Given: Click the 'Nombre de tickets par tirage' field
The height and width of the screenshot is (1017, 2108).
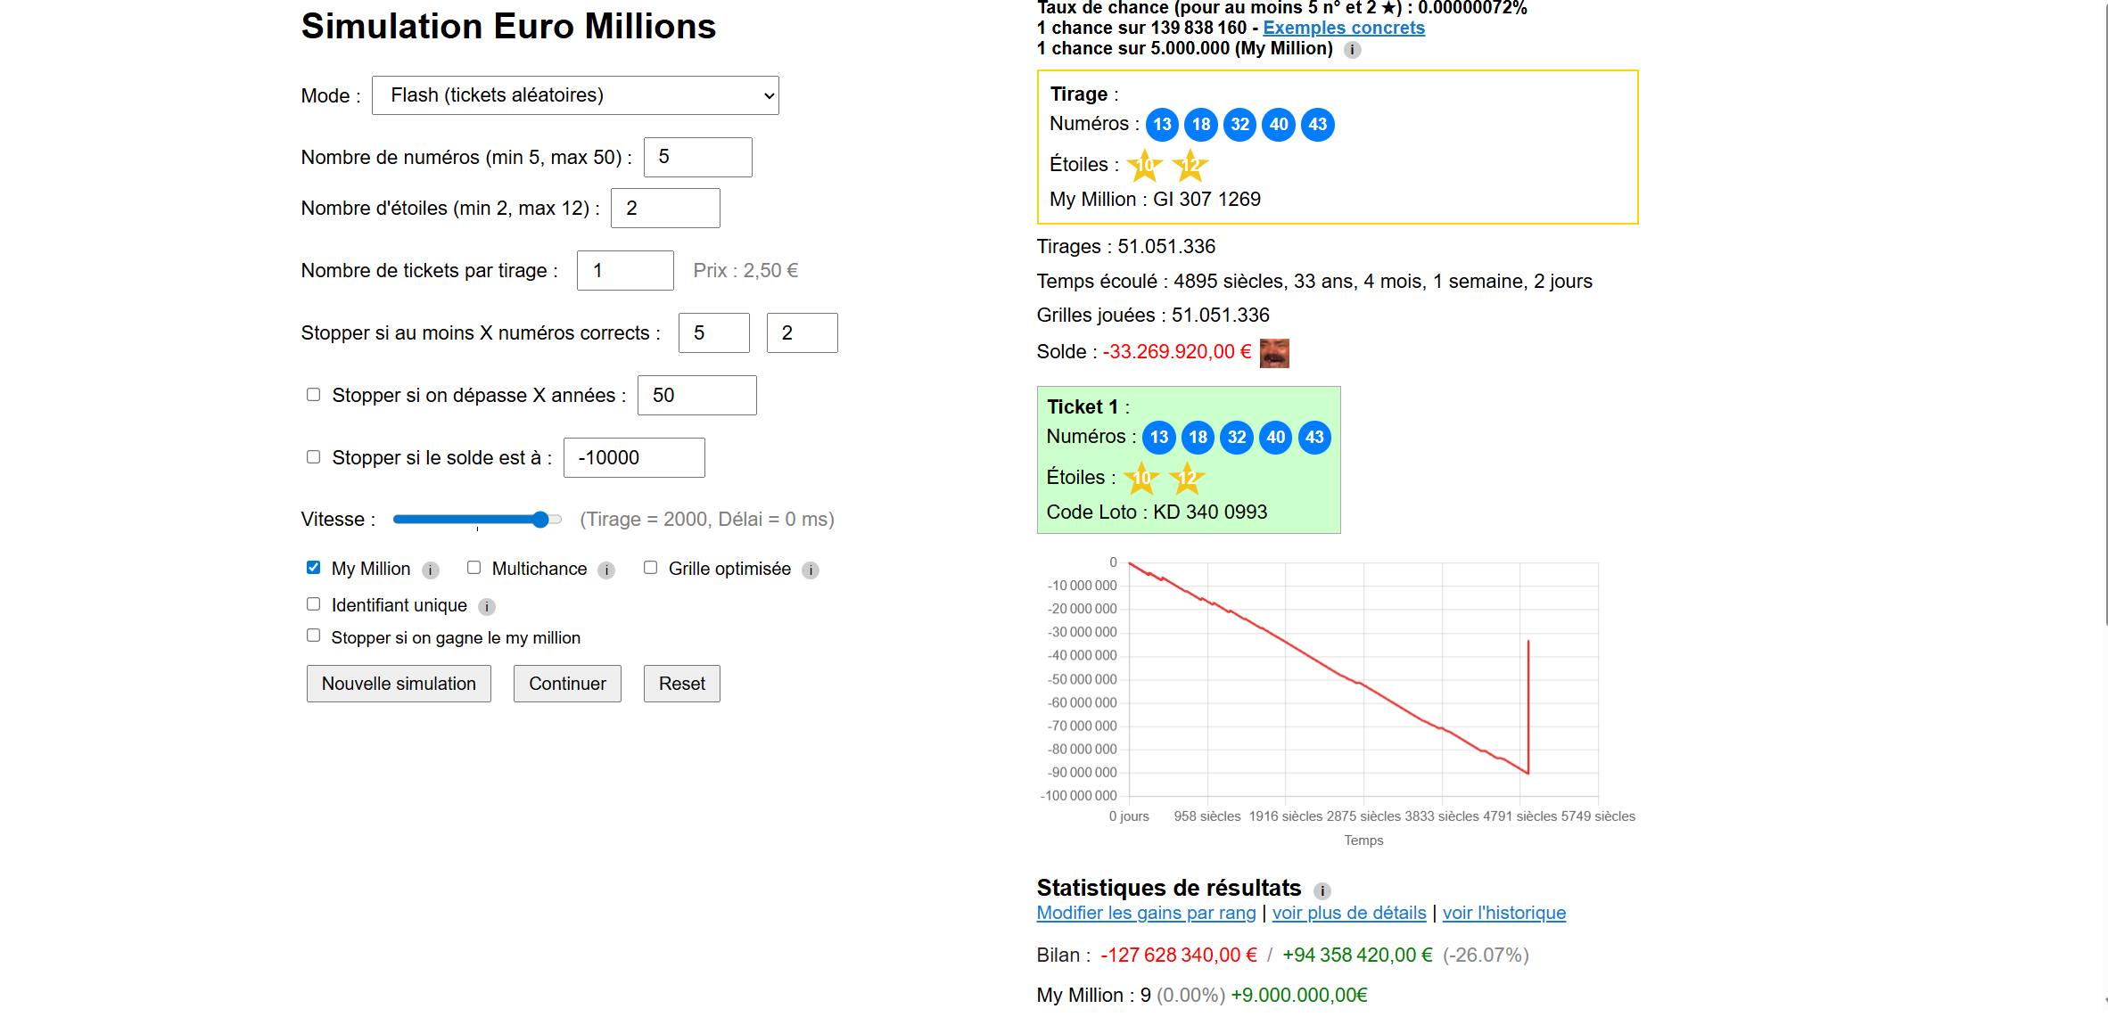Looking at the screenshot, I should click(x=625, y=270).
